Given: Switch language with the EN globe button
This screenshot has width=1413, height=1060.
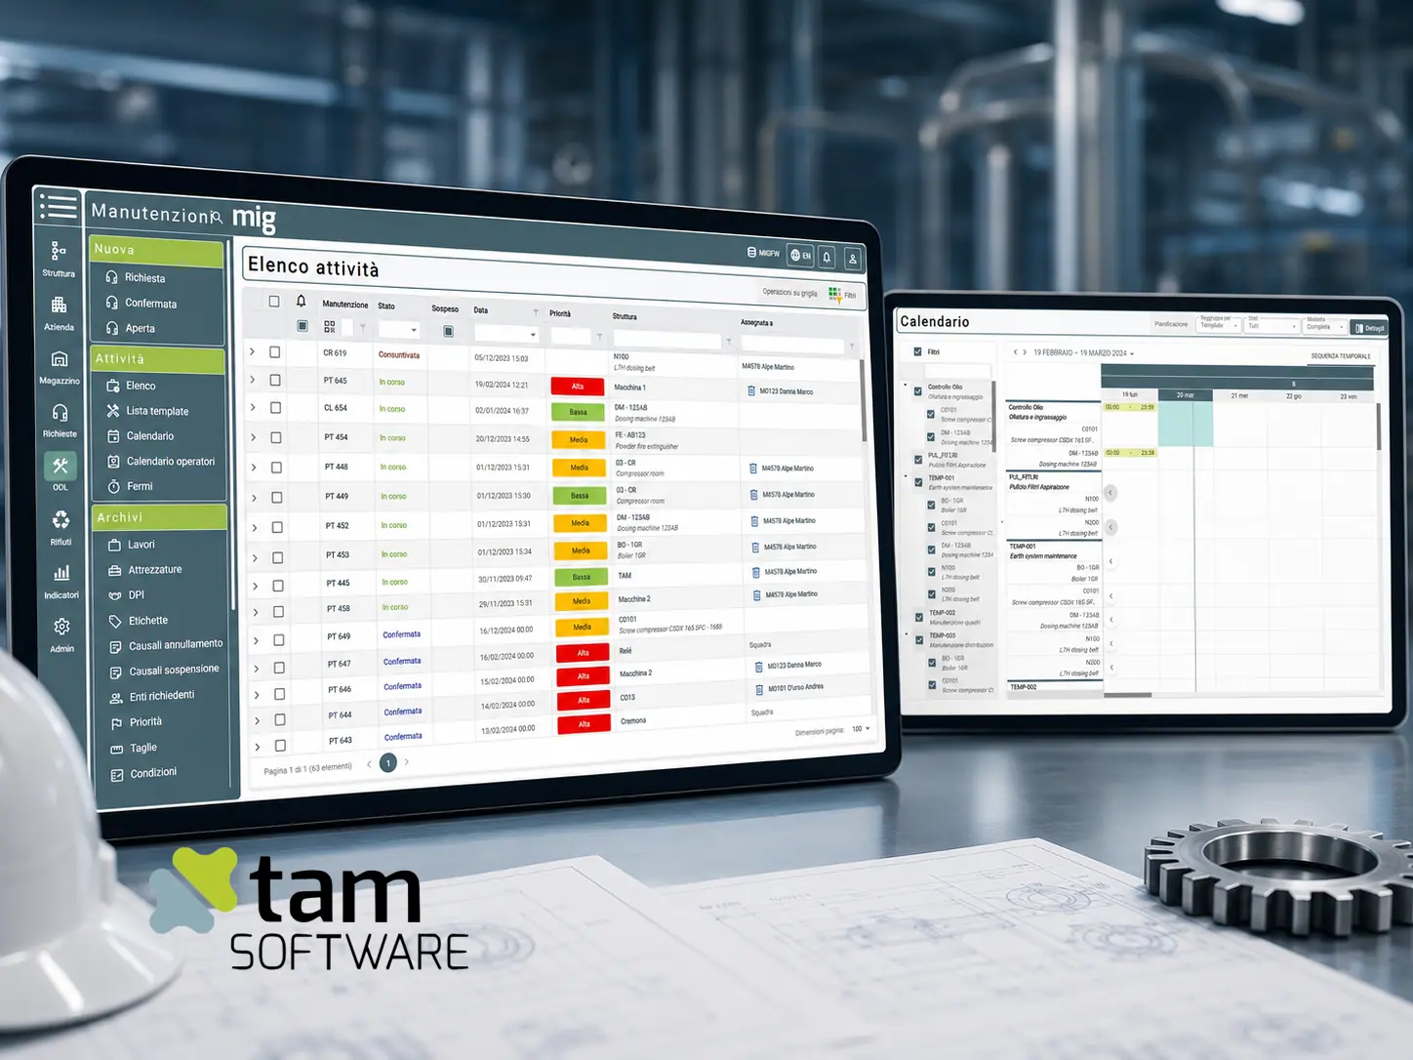Looking at the screenshot, I should [800, 256].
